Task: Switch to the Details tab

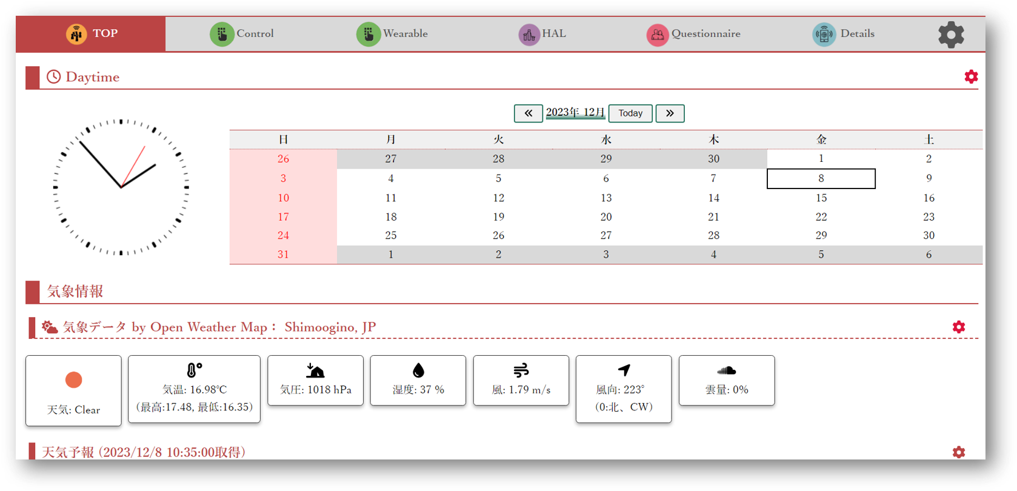Action: pos(844,34)
